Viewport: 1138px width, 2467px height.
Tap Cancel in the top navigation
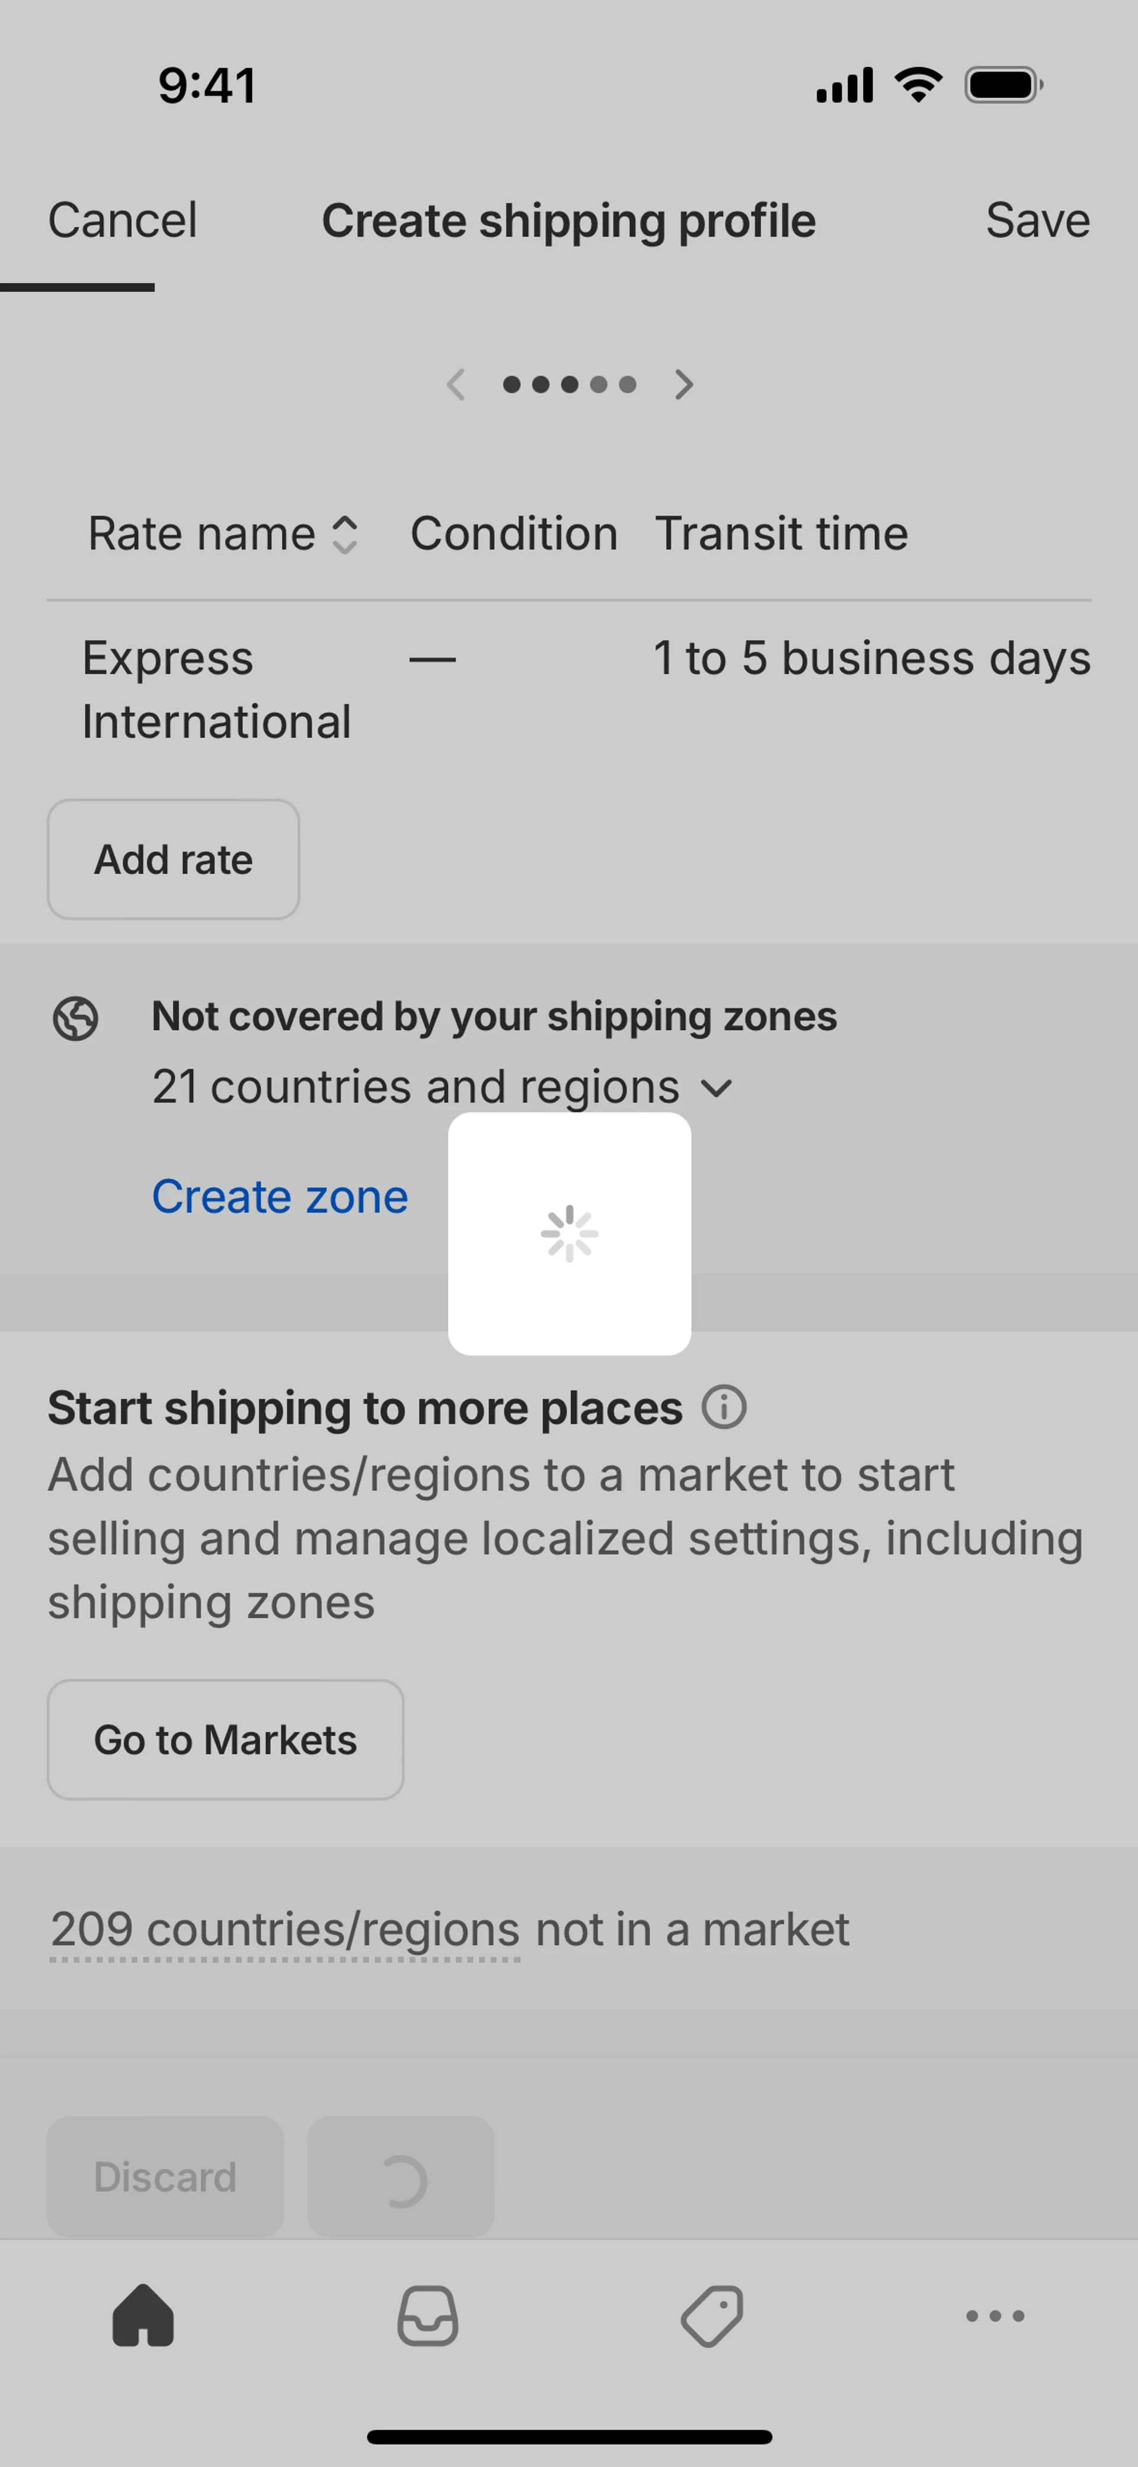123,221
